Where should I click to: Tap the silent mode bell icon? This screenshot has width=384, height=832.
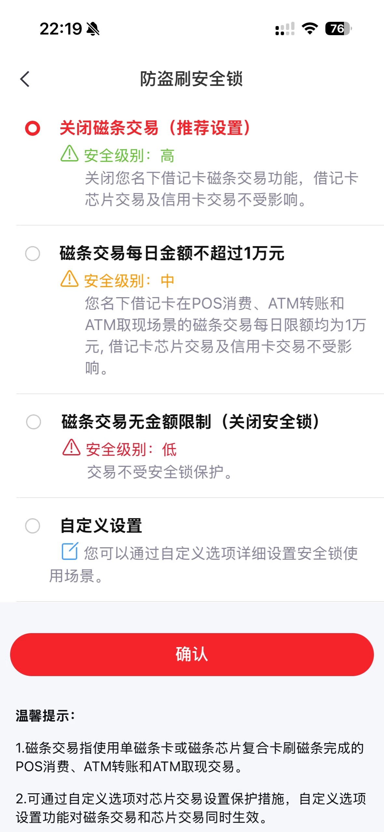pyautogui.click(x=93, y=29)
